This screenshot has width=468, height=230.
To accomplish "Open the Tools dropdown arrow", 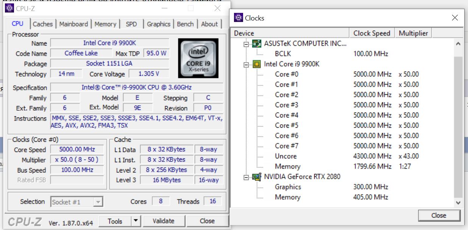I will (x=136, y=221).
